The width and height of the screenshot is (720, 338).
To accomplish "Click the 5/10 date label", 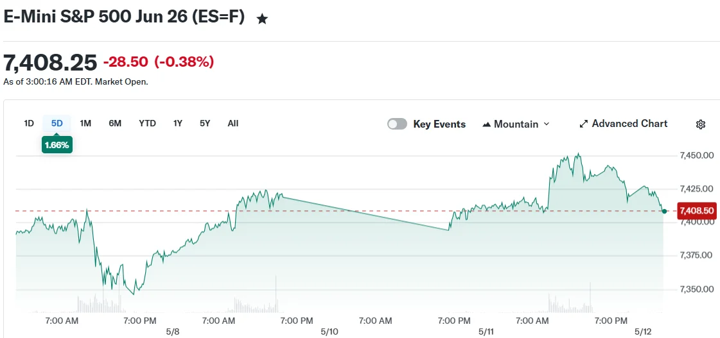I will click(329, 331).
